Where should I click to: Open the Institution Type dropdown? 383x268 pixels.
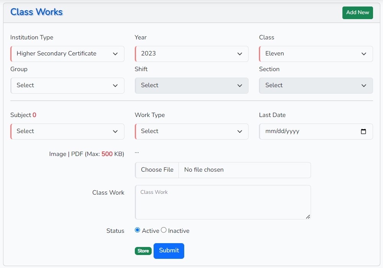pyautogui.click(x=67, y=54)
